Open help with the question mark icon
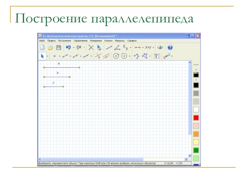248x186 pixels. click(x=170, y=47)
